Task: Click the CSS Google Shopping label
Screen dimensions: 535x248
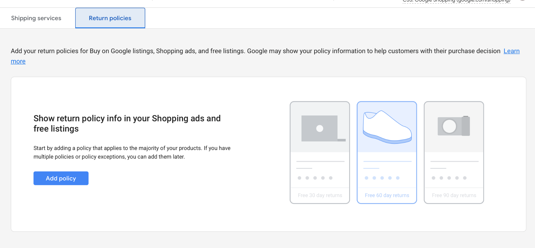Action: 456,1
